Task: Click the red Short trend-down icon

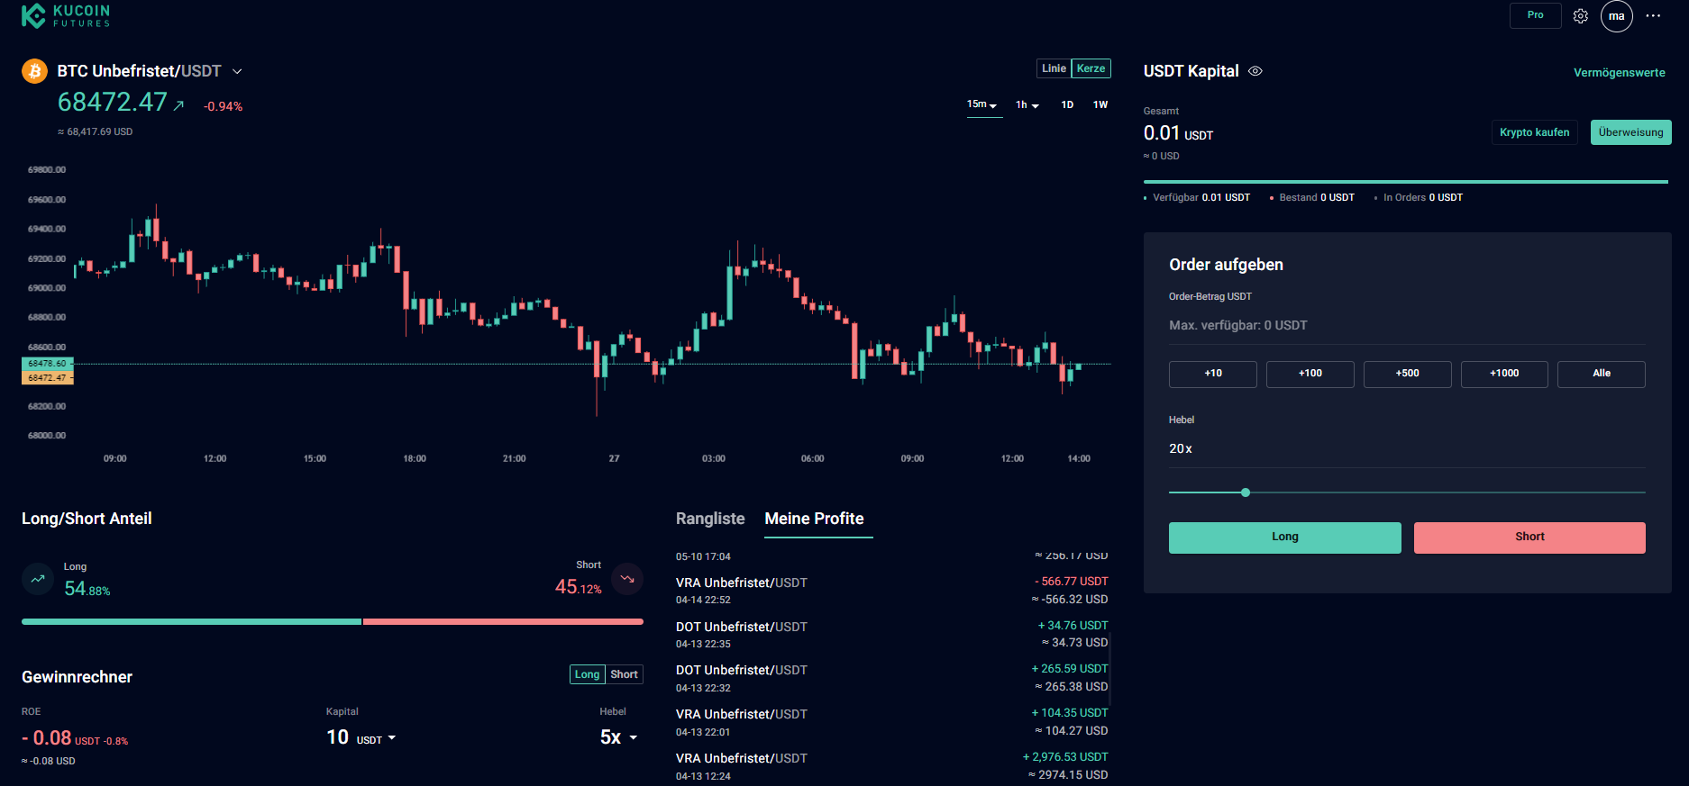Action: [627, 579]
